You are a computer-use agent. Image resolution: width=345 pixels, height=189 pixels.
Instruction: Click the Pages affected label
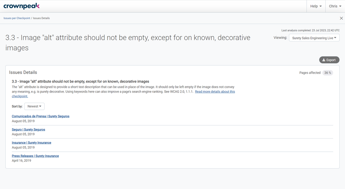click(x=310, y=73)
